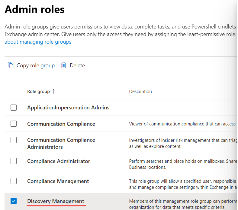Click the Copy role group icon

[x=11, y=65]
